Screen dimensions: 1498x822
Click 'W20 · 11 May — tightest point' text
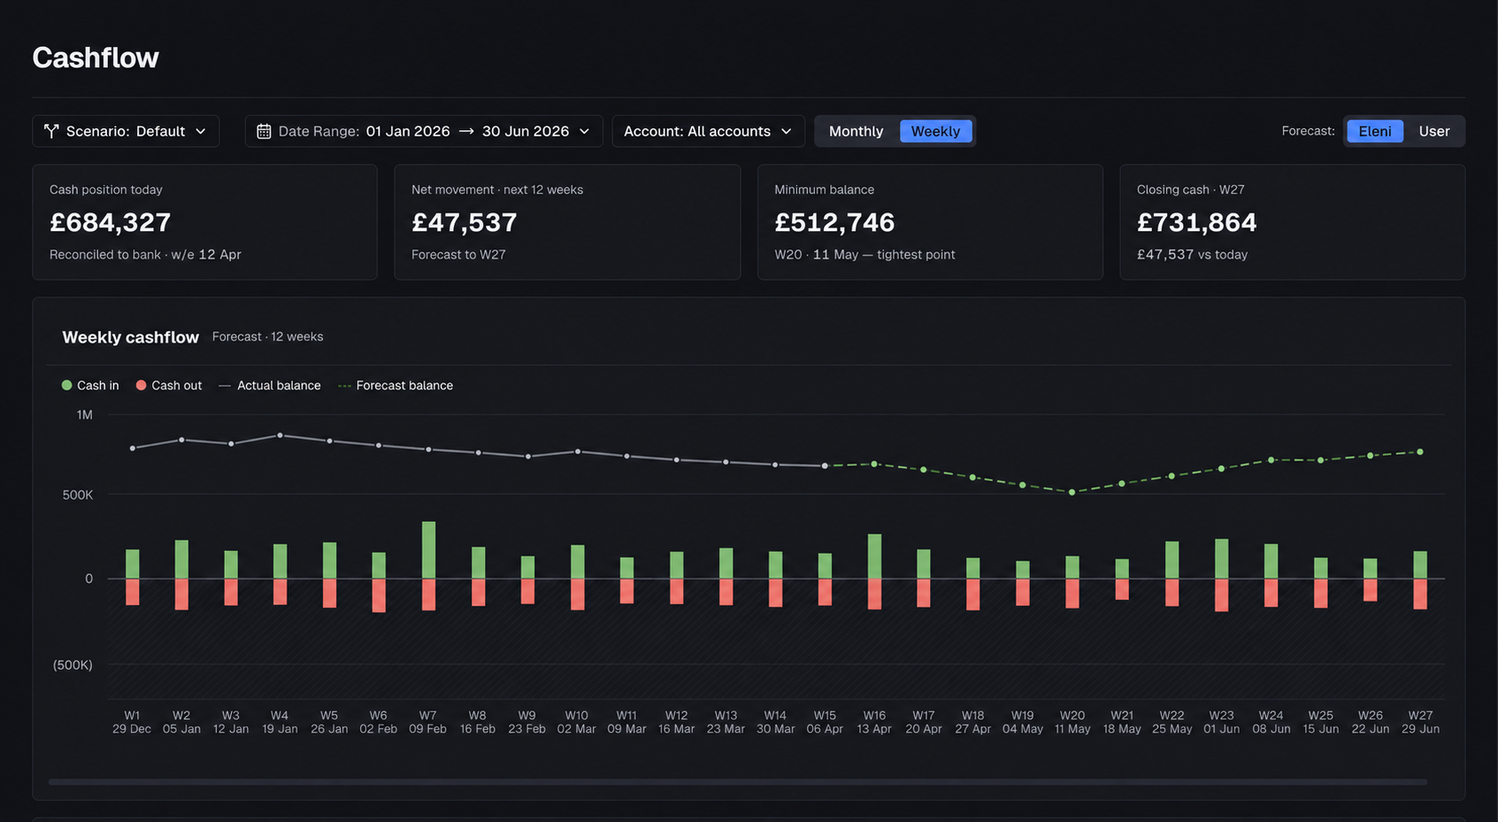(x=864, y=255)
